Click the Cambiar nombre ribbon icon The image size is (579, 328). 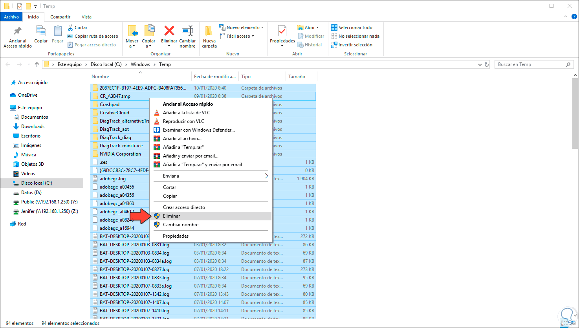tap(187, 31)
